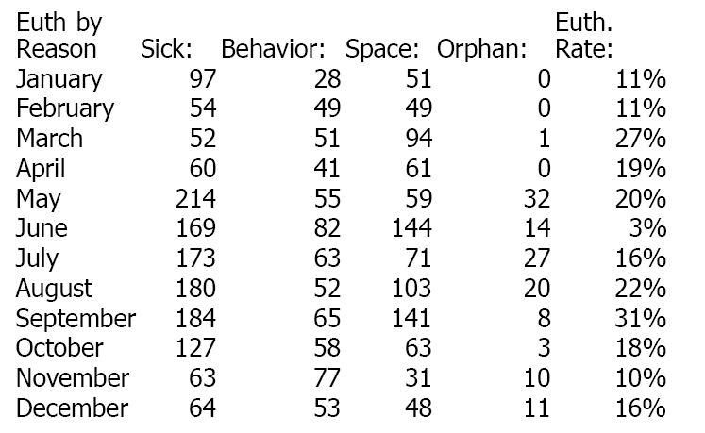This screenshot has width=705, height=433.
Task: Click the January row label
Action: click(x=59, y=78)
